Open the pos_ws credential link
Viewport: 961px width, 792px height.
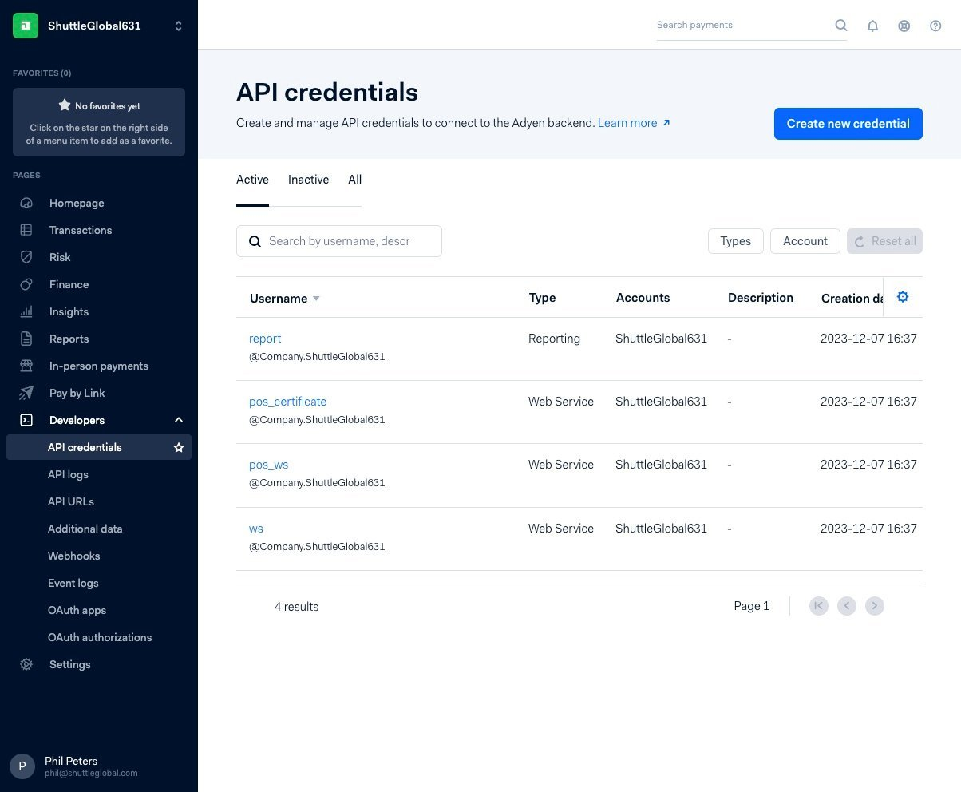point(268,465)
